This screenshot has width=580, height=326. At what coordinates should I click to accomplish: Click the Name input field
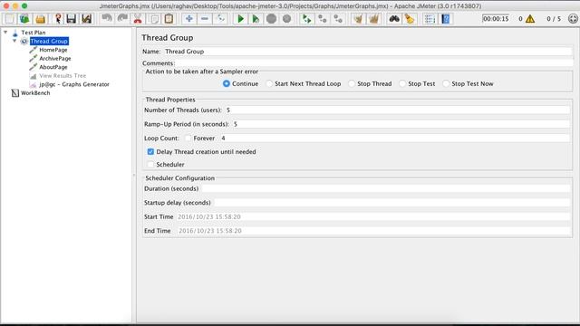pyautogui.click(x=368, y=52)
